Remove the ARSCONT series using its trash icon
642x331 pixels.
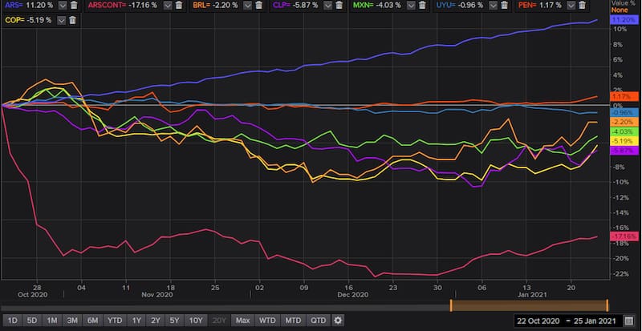point(179,6)
